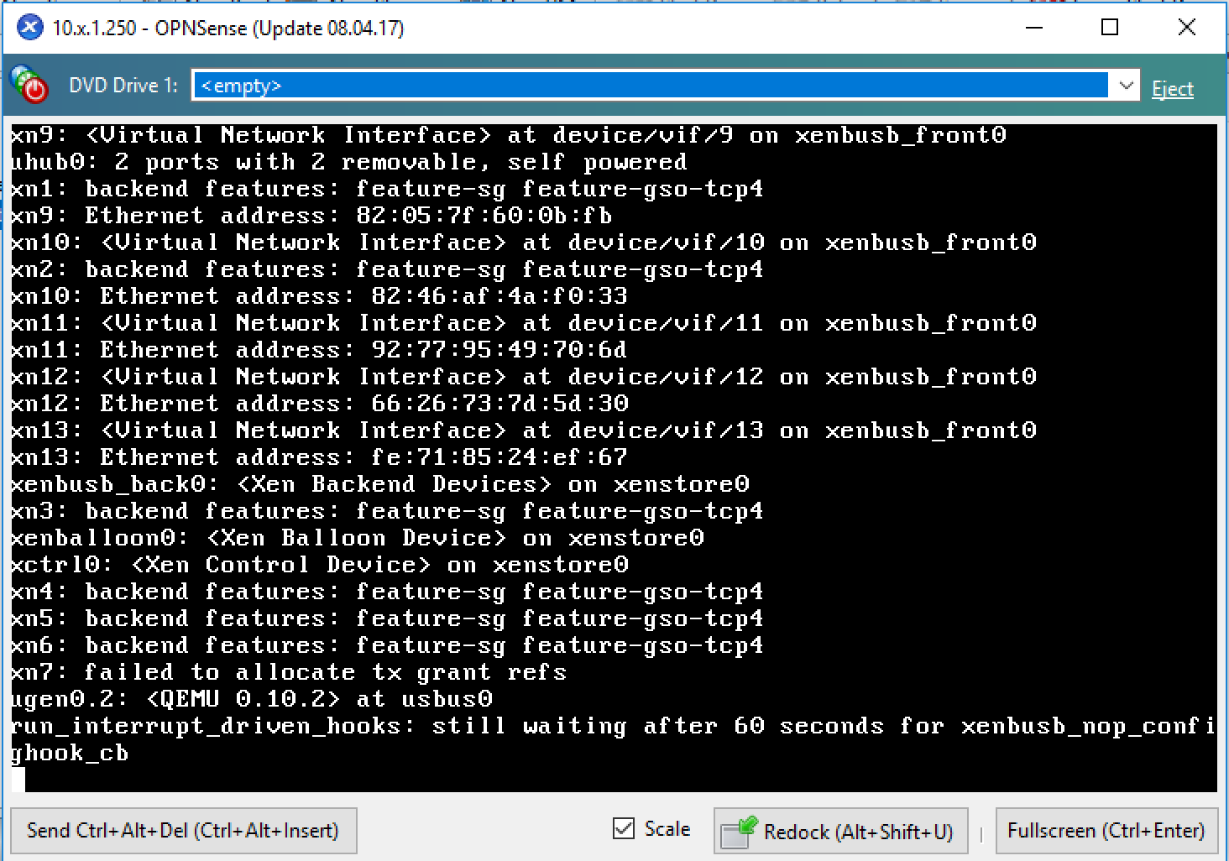Click the Scale label text
The height and width of the screenshot is (861, 1229).
[667, 829]
